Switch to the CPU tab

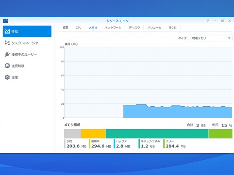(79, 28)
